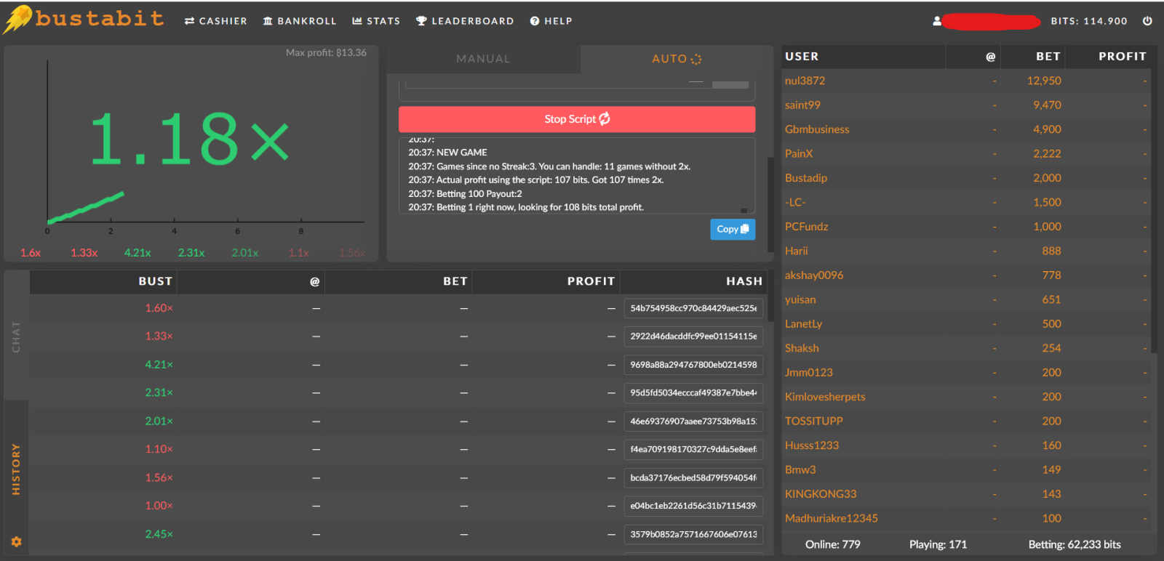Click the Max profit value label
The image size is (1164, 561).
(x=326, y=52)
